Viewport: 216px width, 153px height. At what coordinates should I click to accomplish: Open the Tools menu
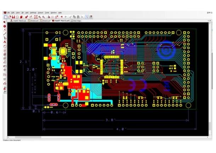47,13
